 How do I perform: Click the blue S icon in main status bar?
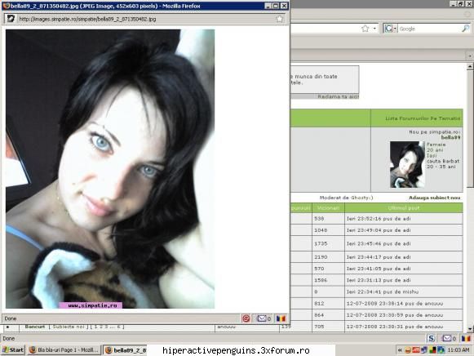pyautogui.click(x=432, y=338)
